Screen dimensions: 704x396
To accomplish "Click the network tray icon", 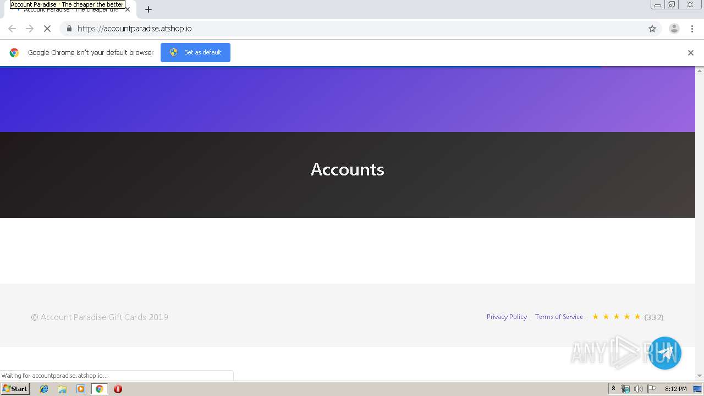I will (625, 389).
